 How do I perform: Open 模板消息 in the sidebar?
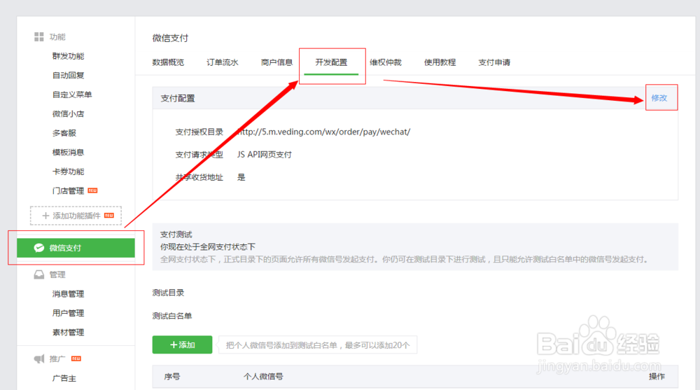68,152
